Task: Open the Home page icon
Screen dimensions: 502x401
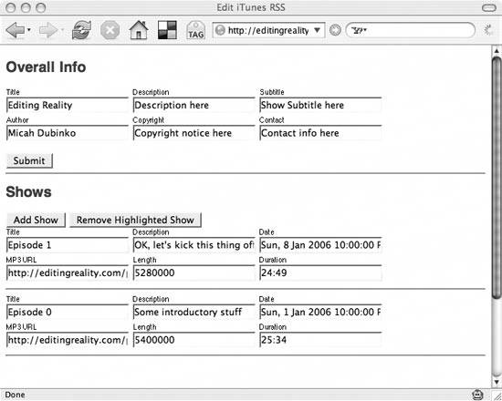Action: tap(139, 30)
